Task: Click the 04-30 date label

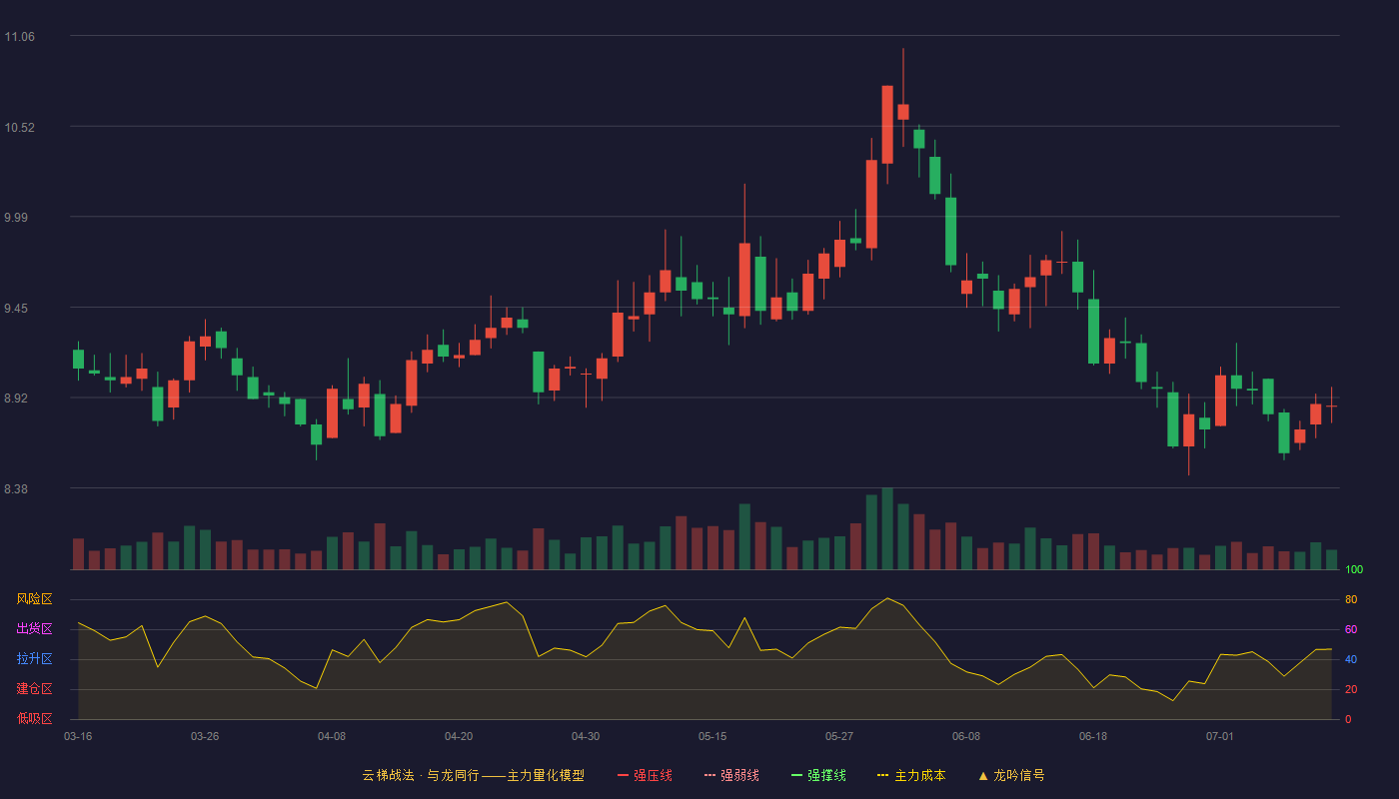Action: [586, 736]
